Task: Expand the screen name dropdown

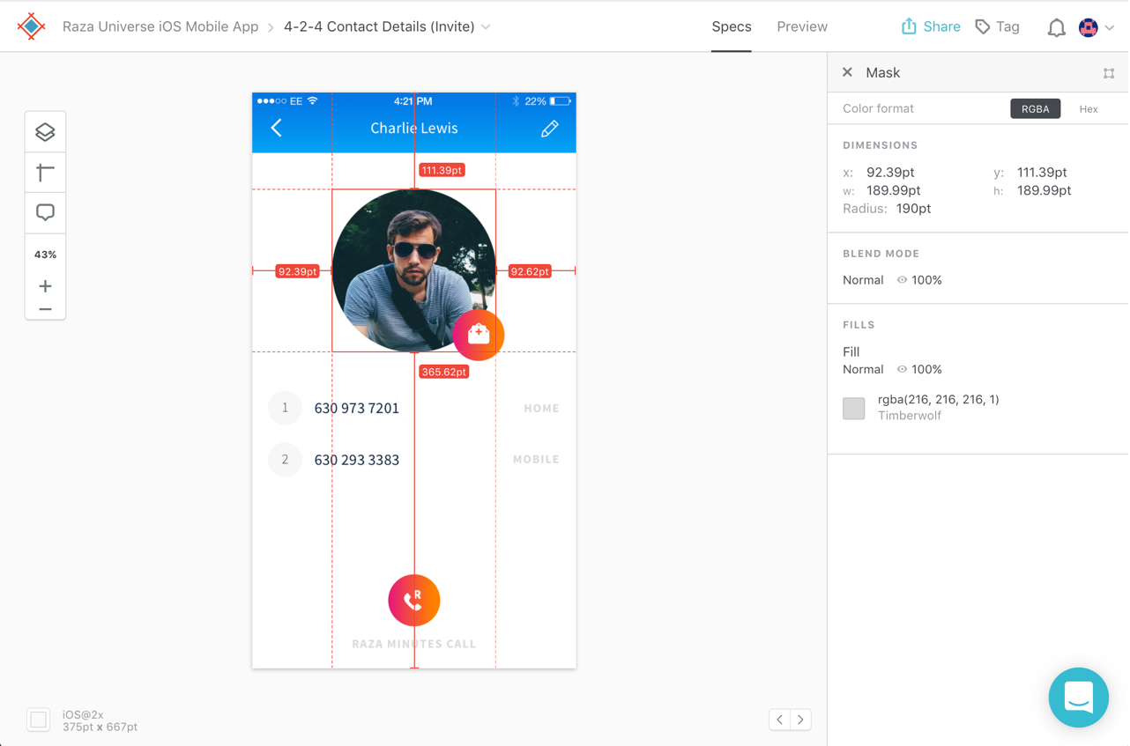Action: pyautogui.click(x=486, y=27)
